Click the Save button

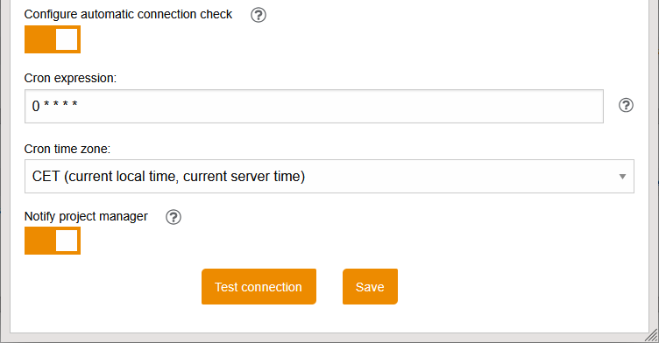tap(370, 287)
